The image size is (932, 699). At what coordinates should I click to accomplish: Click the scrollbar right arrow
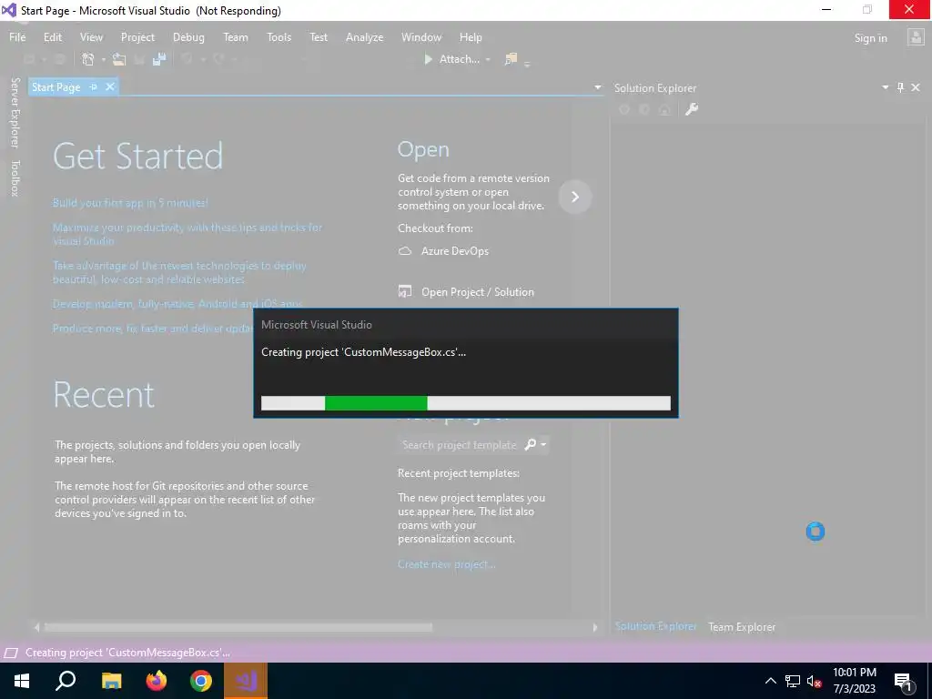595,627
